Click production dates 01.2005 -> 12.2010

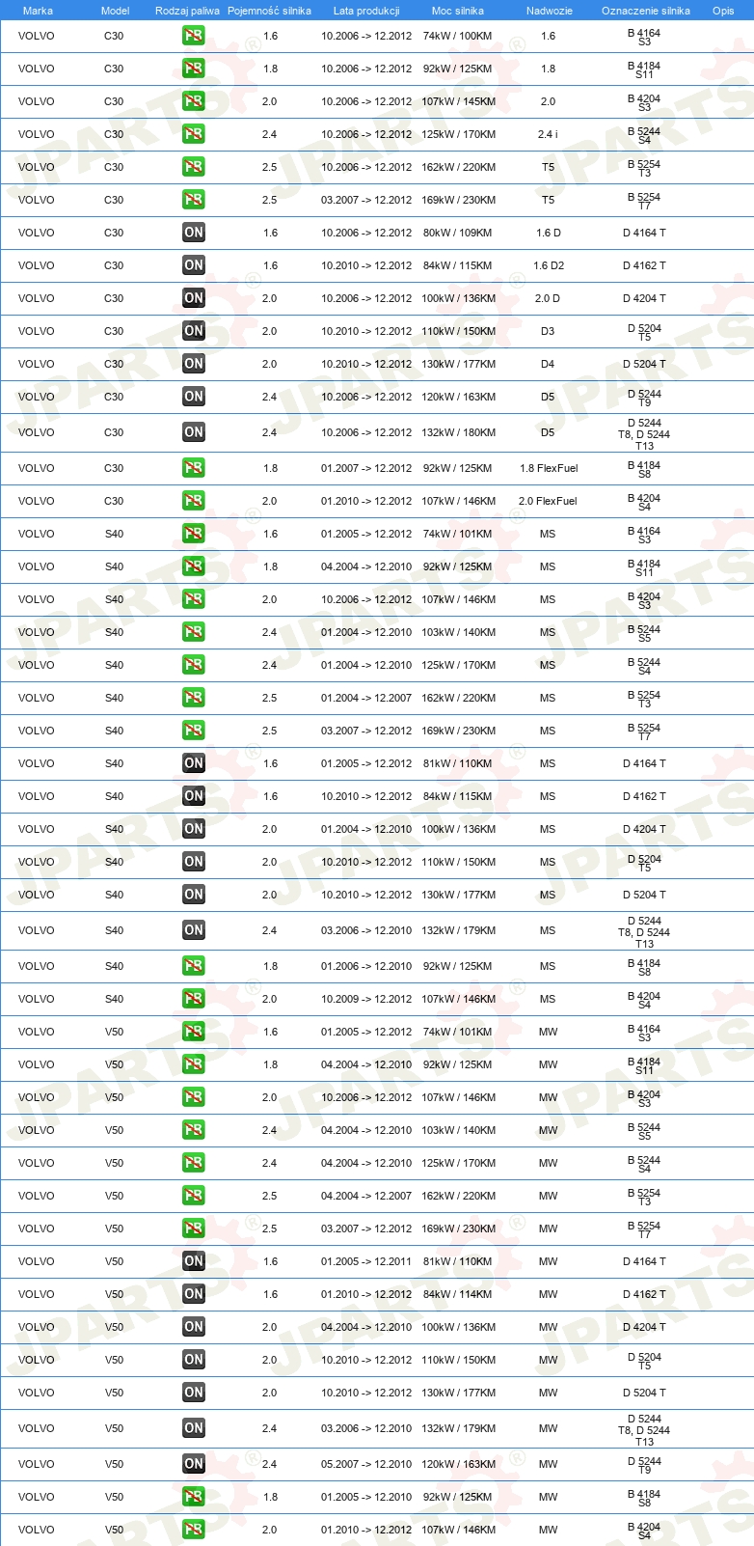[x=366, y=1497]
